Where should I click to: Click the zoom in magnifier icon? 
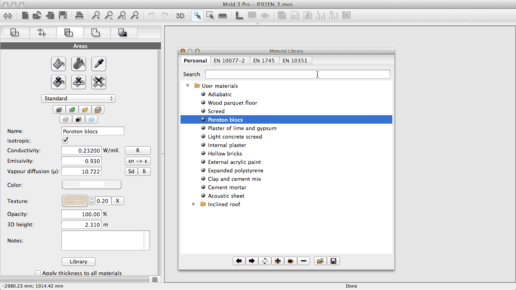coord(96,16)
